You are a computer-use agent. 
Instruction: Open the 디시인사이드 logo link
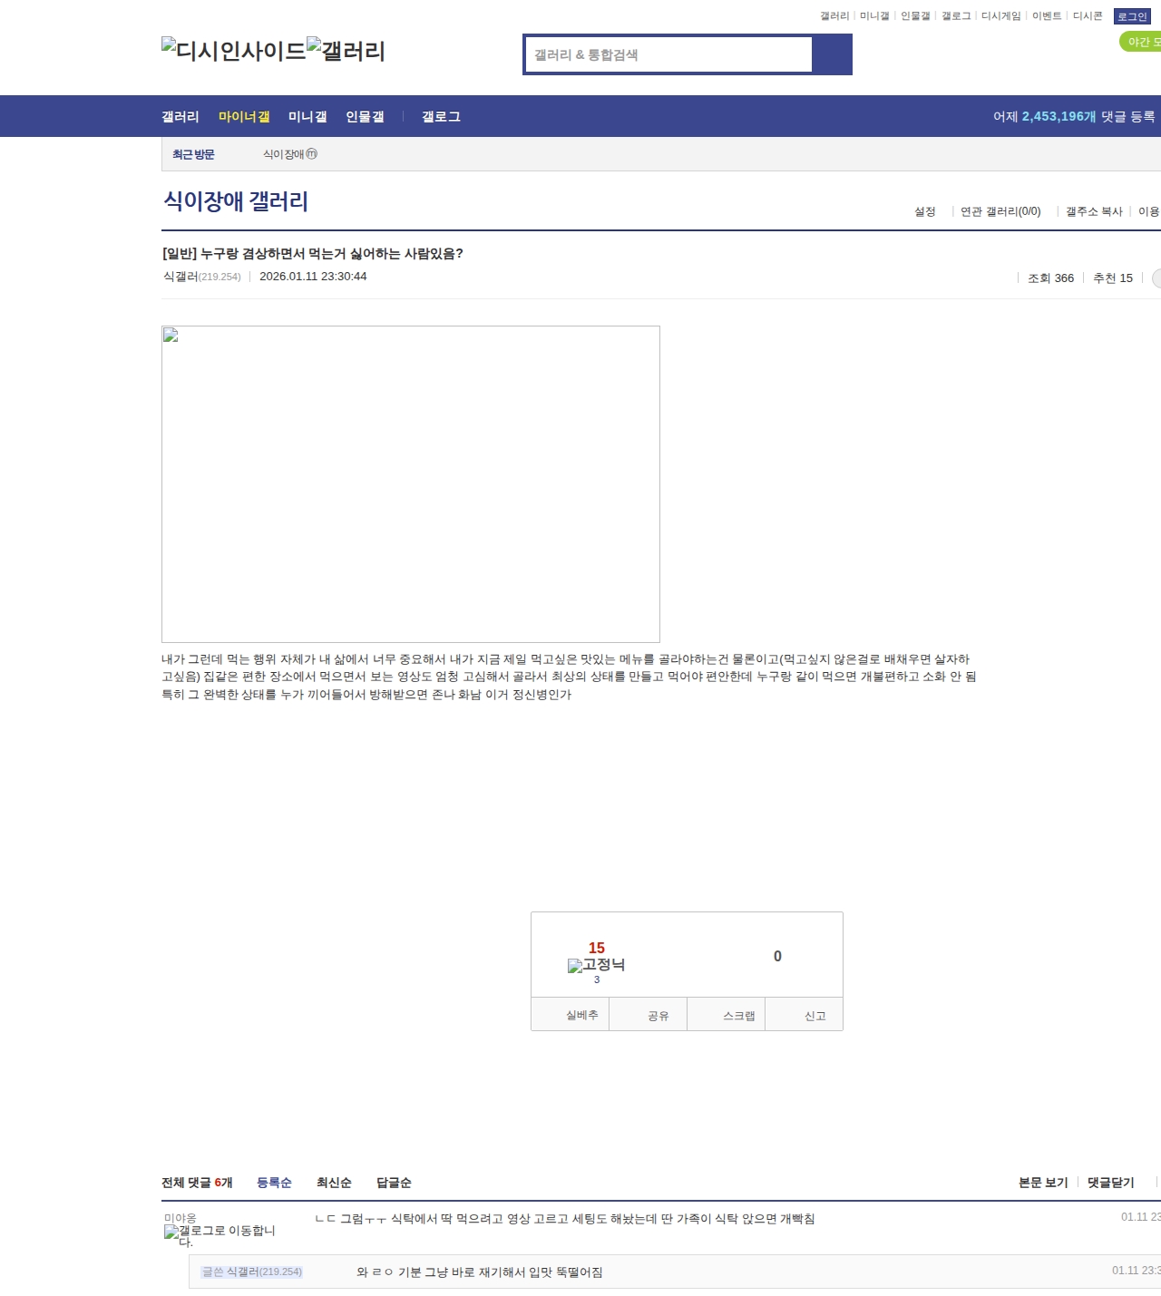tap(233, 51)
